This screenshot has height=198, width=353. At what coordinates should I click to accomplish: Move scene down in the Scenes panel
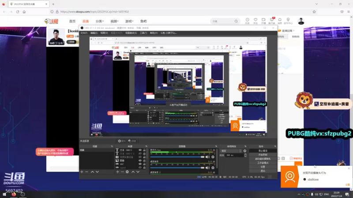coord(97,172)
